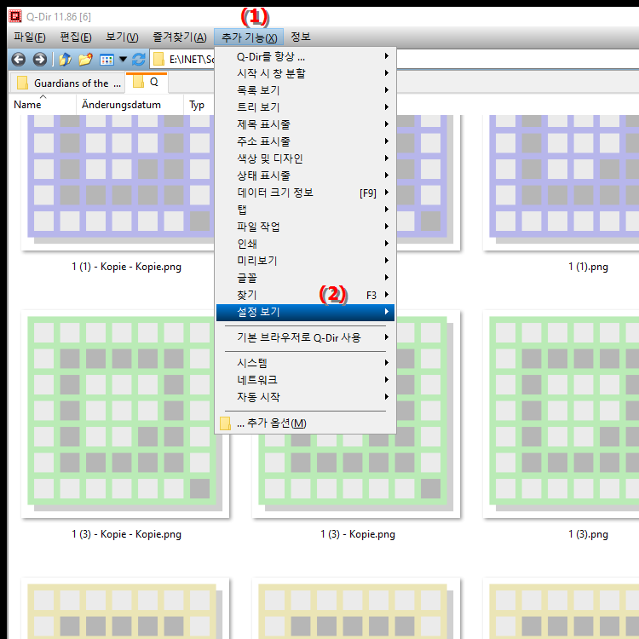Click the file name 1 (1).png
Image resolution: width=639 pixels, height=639 pixels.
588,267
